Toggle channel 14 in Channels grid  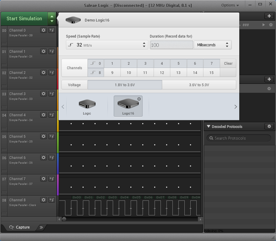coord(195,72)
